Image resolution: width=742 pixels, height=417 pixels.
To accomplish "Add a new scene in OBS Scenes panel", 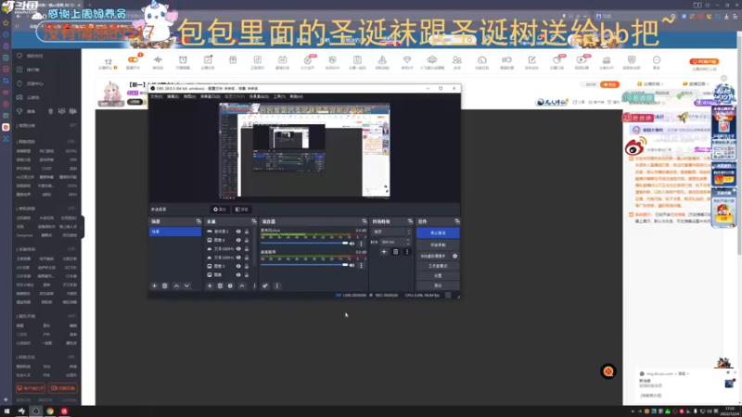I will (x=154, y=285).
